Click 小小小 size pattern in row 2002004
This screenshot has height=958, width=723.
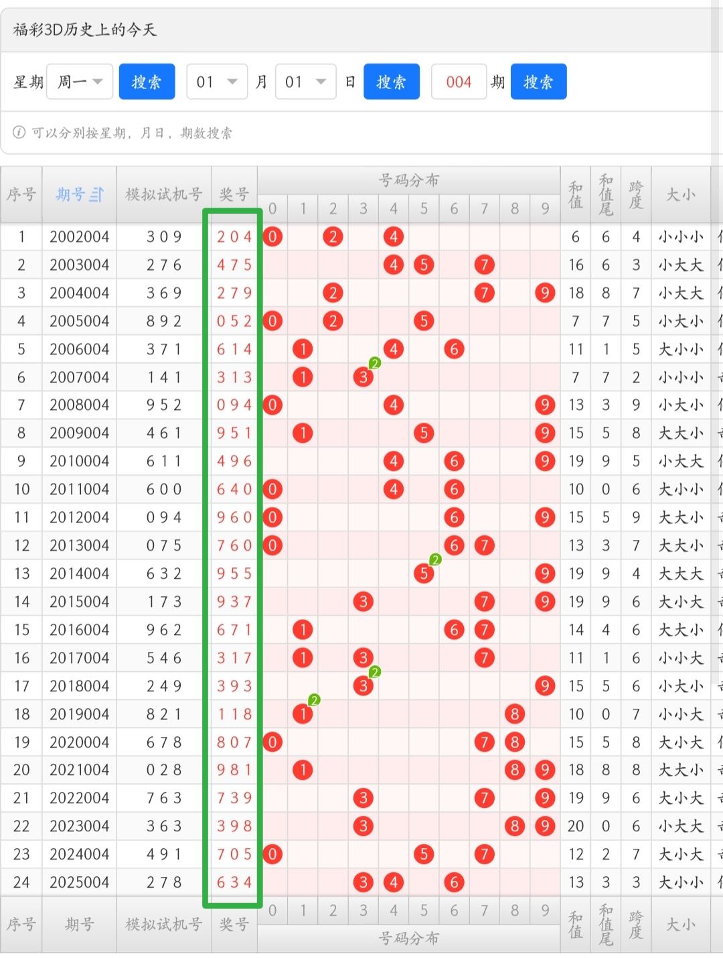point(681,236)
